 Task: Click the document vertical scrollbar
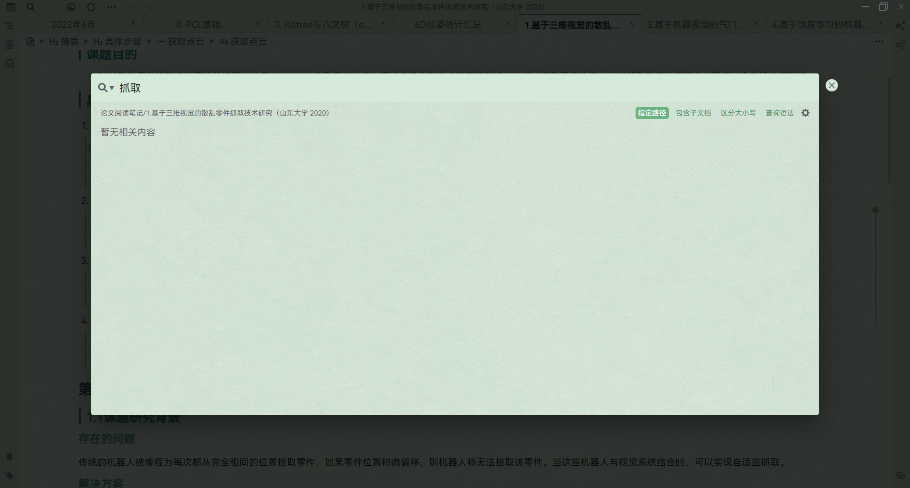[x=889, y=130]
